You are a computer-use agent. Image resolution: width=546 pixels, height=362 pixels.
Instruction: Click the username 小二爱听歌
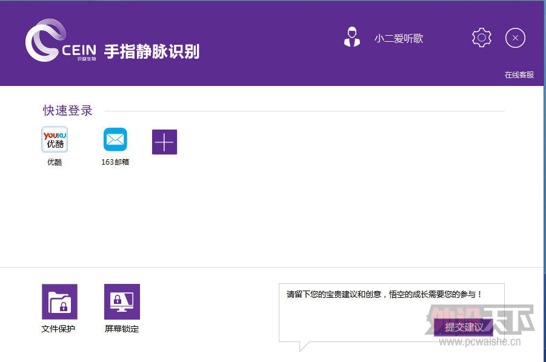coord(399,38)
